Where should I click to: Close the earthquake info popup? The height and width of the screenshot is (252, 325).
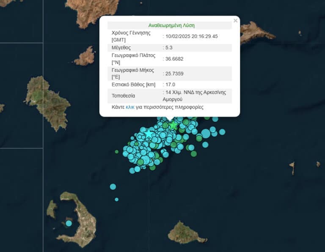(x=235, y=21)
